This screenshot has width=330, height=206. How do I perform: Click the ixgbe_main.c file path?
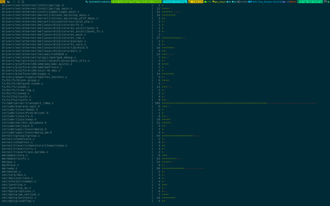coord(41,12)
